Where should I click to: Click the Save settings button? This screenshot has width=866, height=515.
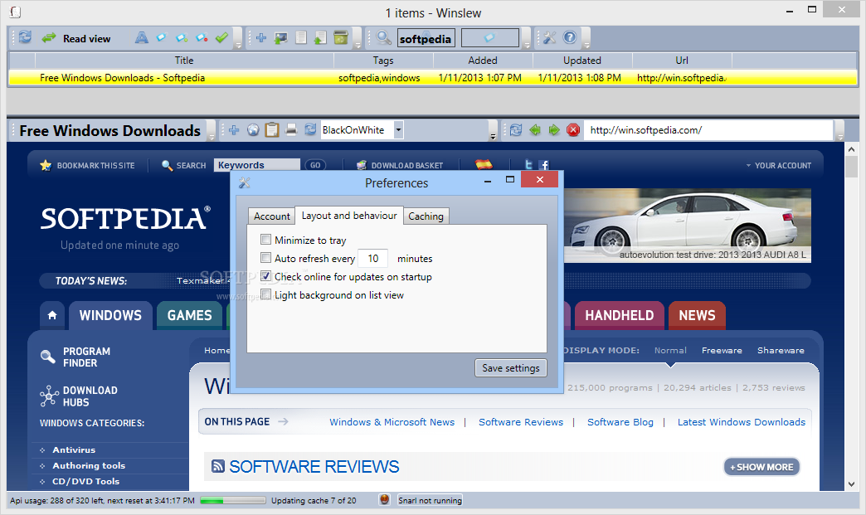(511, 368)
